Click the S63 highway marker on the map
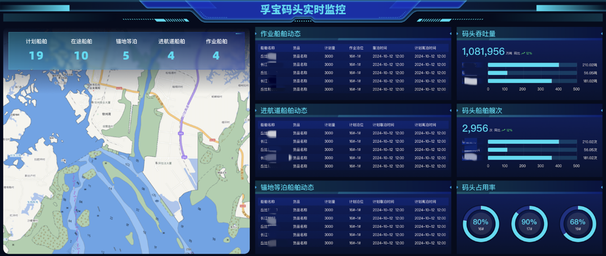The height and width of the screenshot is (256, 606). [x=181, y=133]
